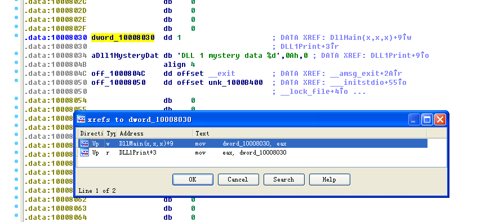Click the off_1000804C label
The width and height of the screenshot is (490, 222).
[118, 74]
